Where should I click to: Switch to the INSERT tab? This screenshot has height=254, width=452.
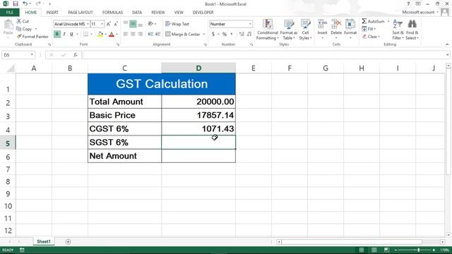point(52,13)
